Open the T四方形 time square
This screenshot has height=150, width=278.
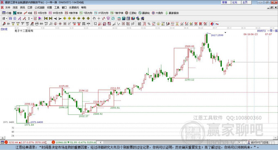[86, 13]
